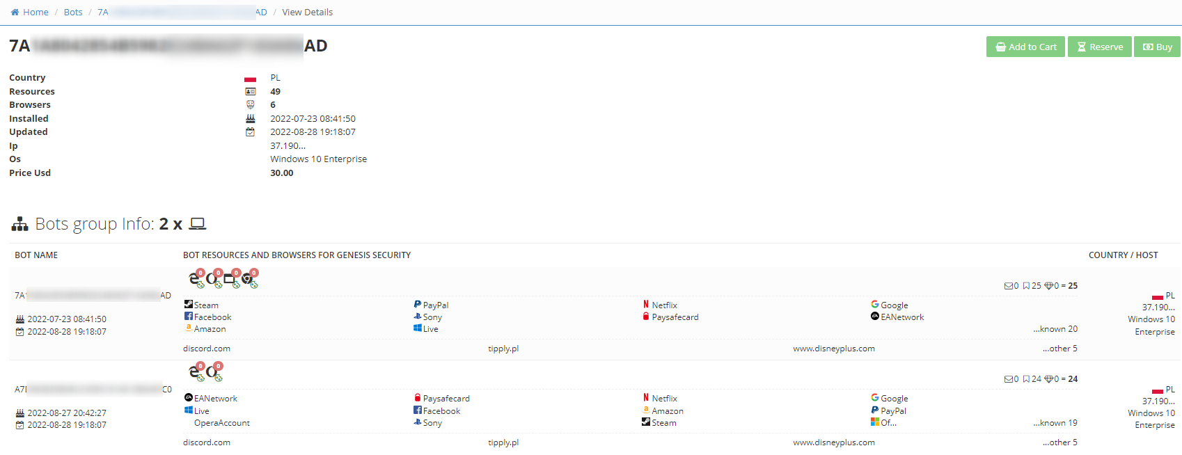
Task: Click the Netflix icon in first bot row
Action: point(646,304)
